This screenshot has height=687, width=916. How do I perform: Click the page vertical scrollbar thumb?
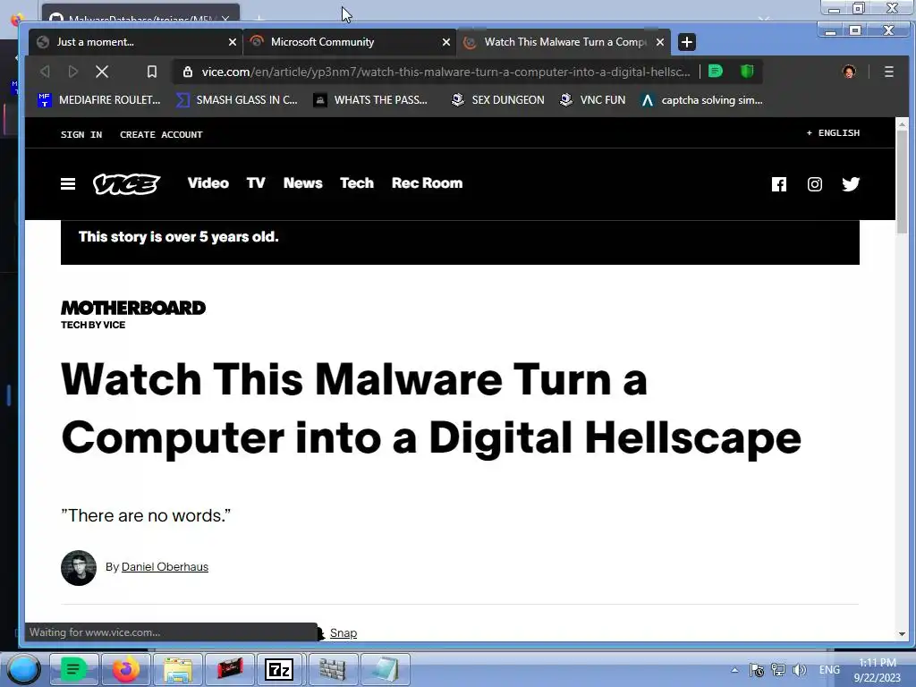click(x=902, y=181)
